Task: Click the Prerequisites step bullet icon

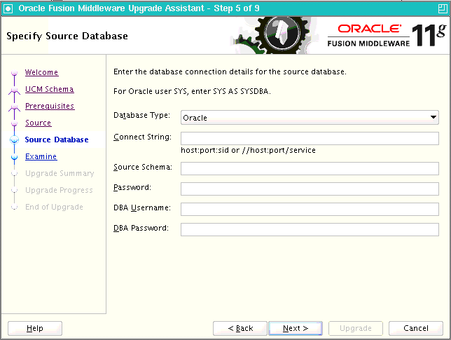Action: pos(15,107)
